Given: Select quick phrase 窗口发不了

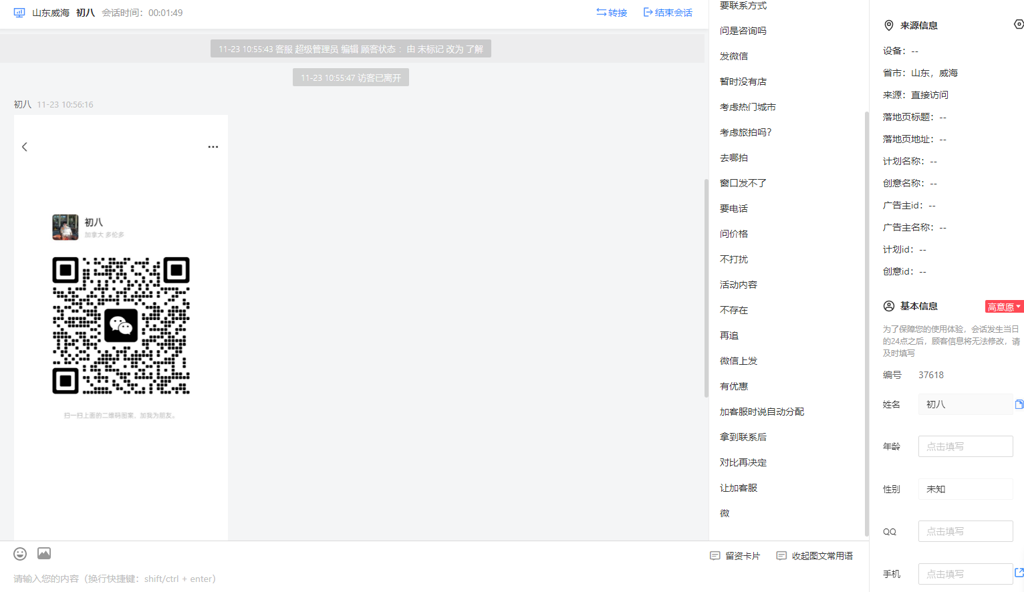Looking at the screenshot, I should point(743,183).
